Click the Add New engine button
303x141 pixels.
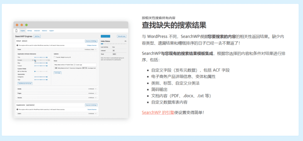pos(37,36)
